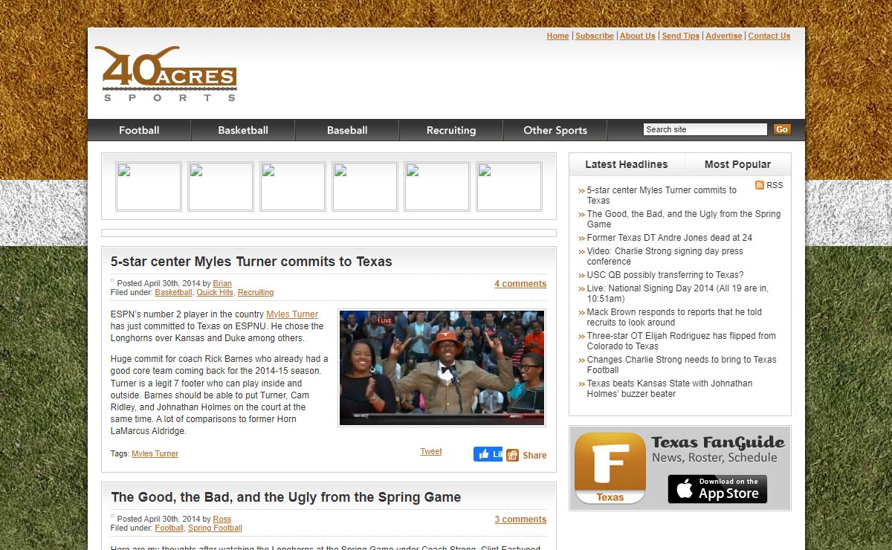The width and height of the screenshot is (892, 550).
Task: Open the Good, Bad, and Ugly article title
Action: pyautogui.click(x=286, y=497)
